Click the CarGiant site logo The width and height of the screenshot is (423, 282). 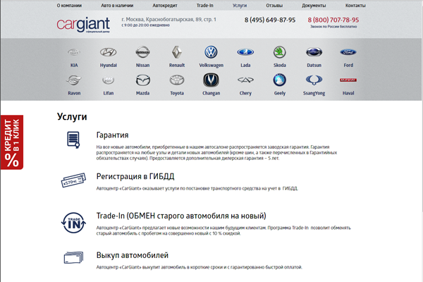click(84, 24)
